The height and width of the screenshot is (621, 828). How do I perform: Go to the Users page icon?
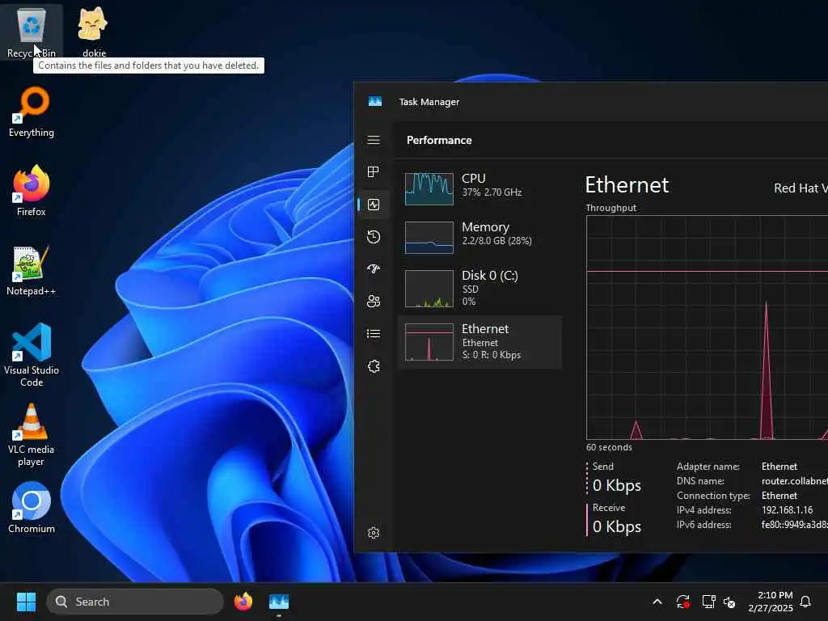[x=374, y=301]
